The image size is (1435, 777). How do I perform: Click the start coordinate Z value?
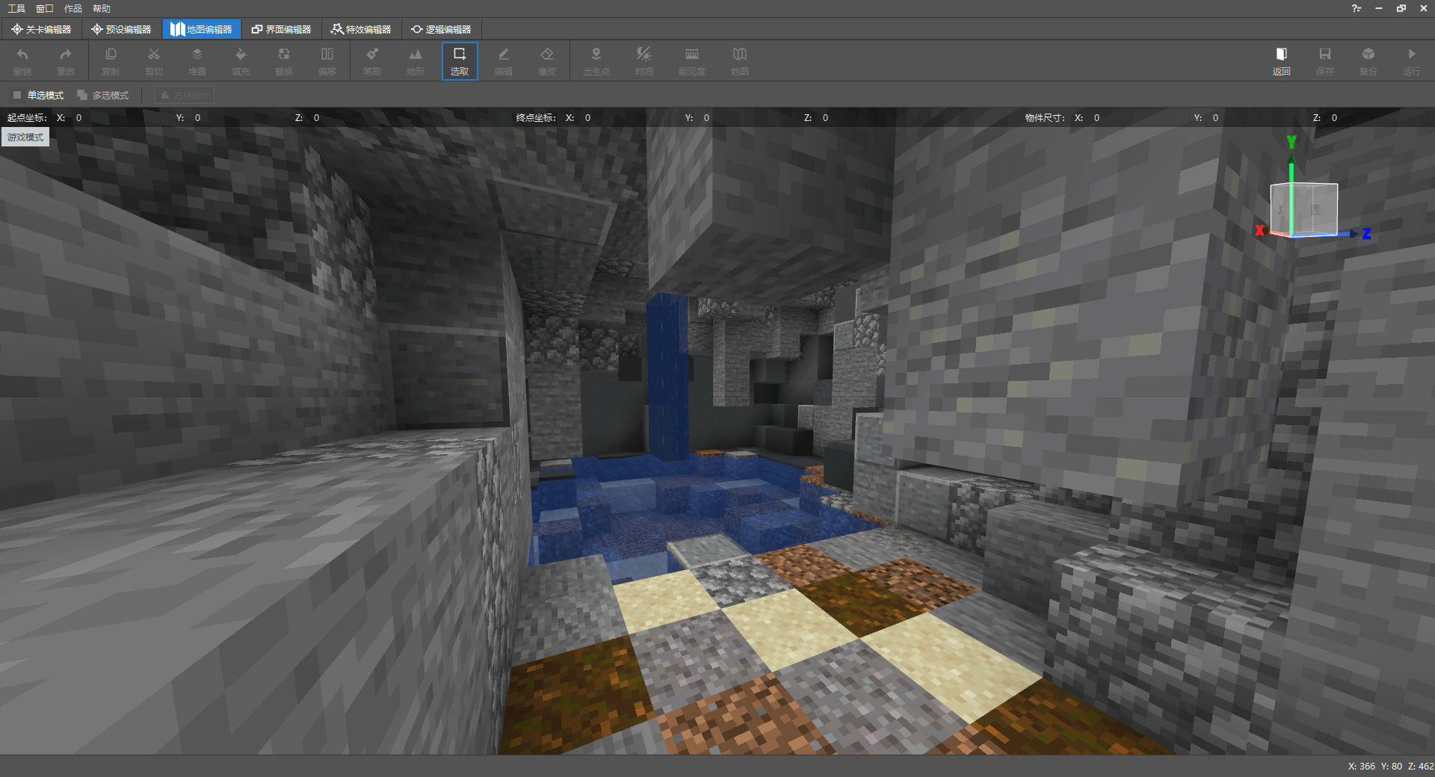tap(316, 117)
